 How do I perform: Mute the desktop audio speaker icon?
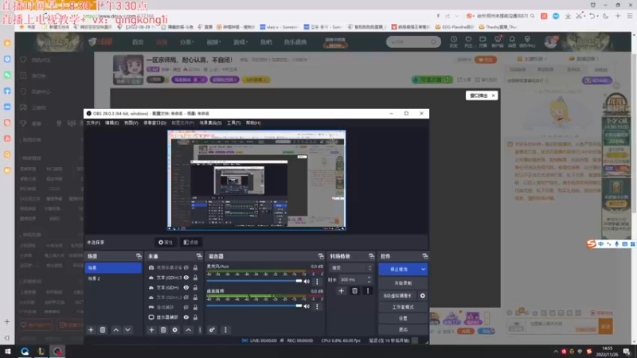[307, 306]
